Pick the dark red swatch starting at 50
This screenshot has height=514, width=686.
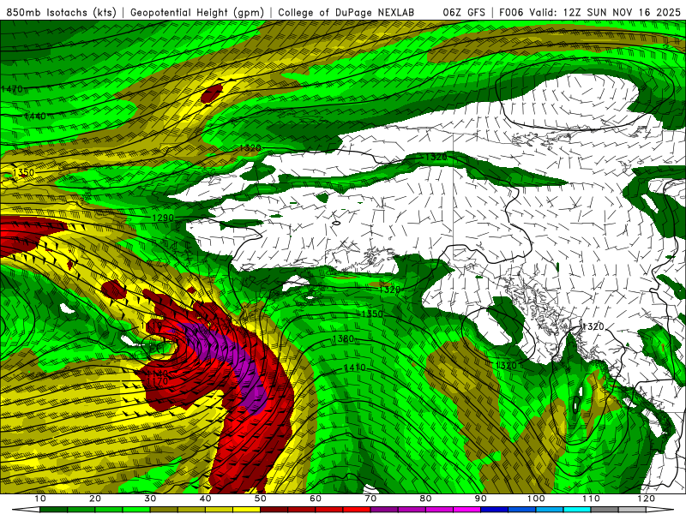[274, 510]
